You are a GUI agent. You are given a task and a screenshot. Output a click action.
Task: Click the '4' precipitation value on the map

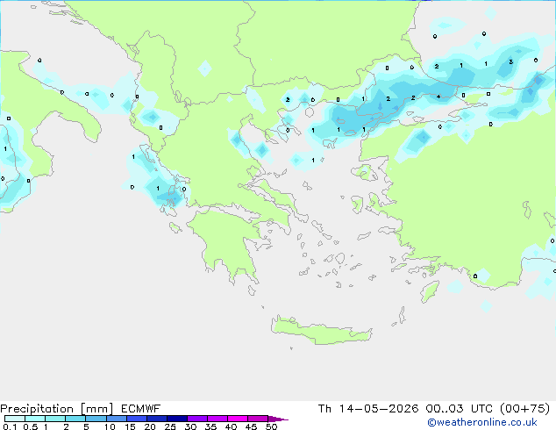tap(438, 97)
